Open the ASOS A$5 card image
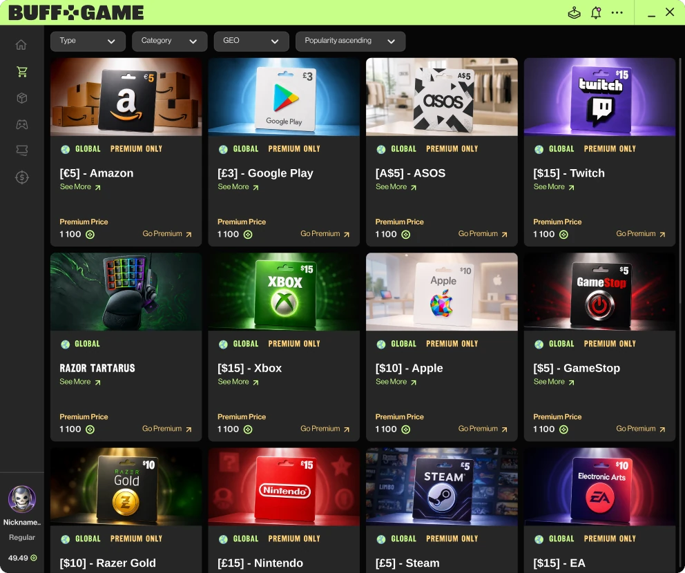This screenshot has height=573, width=685. [x=442, y=97]
